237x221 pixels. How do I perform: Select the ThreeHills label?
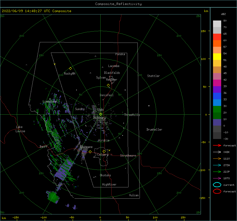point(132,115)
